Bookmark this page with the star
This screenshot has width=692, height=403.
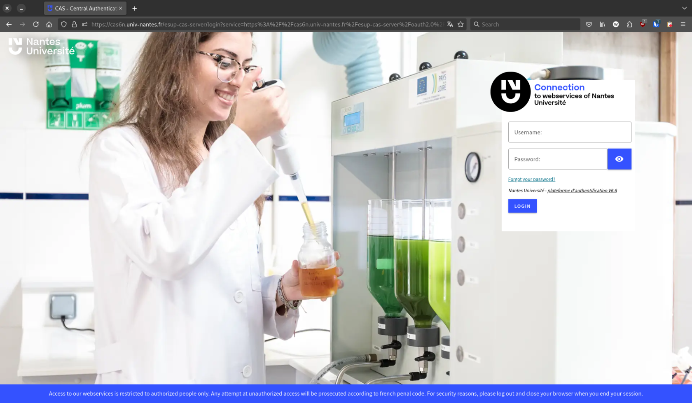pos(461,24)
